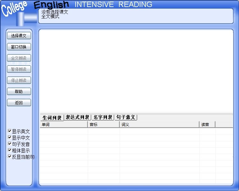Uncheck the 显示中文 checkbox
239x191 pixels.
pyautogui.click(x=10, y=137)
